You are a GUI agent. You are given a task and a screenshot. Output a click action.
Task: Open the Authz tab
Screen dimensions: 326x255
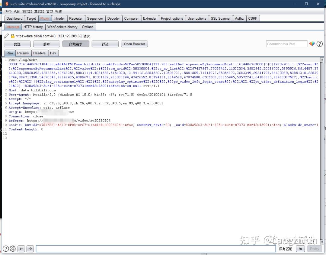(x=239, y=18)
